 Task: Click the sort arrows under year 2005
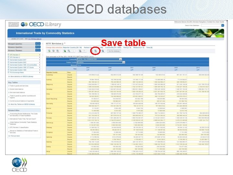pyautogui.click(x=88, y=70)
